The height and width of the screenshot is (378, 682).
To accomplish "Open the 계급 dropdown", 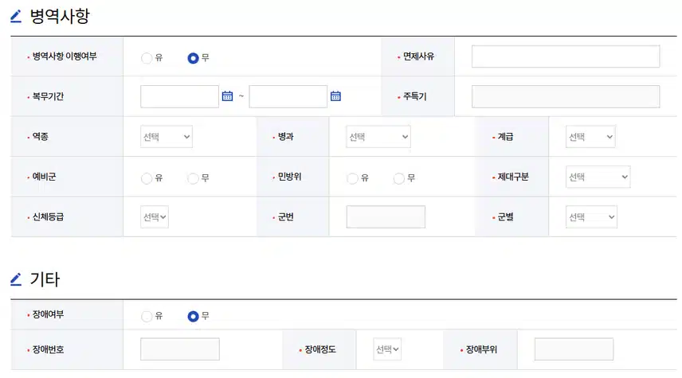I will tap(590, 137).
